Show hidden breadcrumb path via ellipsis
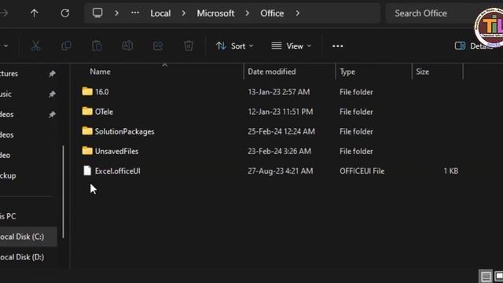This screenshot has width=503, height=283. (x=135, y=13)
